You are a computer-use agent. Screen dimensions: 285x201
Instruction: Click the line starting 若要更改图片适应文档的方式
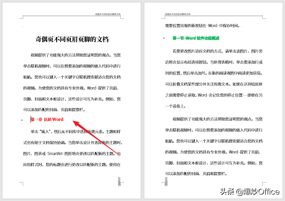tap(218, 51)
